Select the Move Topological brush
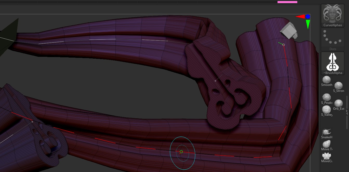This screenshot has height=172, width=349. 327,145
